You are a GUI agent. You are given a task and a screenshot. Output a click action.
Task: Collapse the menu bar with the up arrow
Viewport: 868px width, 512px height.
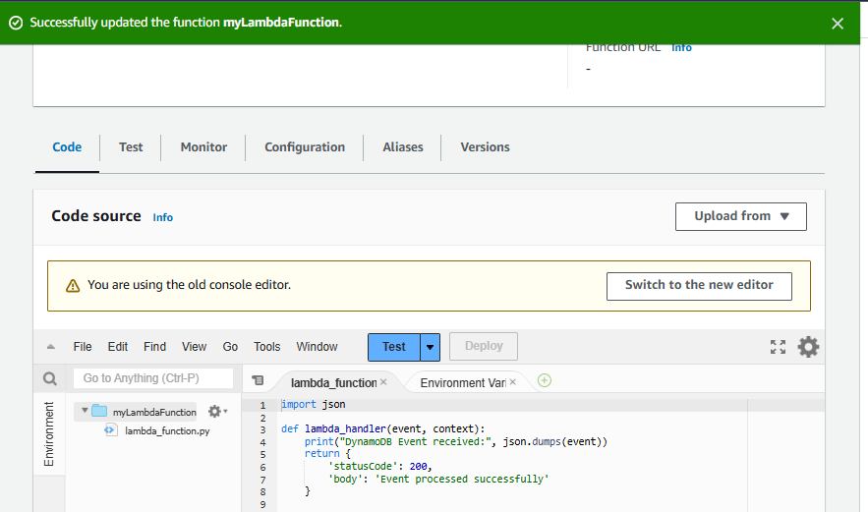50,347
